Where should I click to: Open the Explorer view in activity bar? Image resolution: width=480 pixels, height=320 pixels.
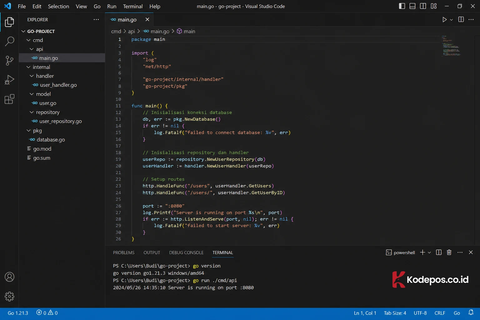[x=9, y=22]
